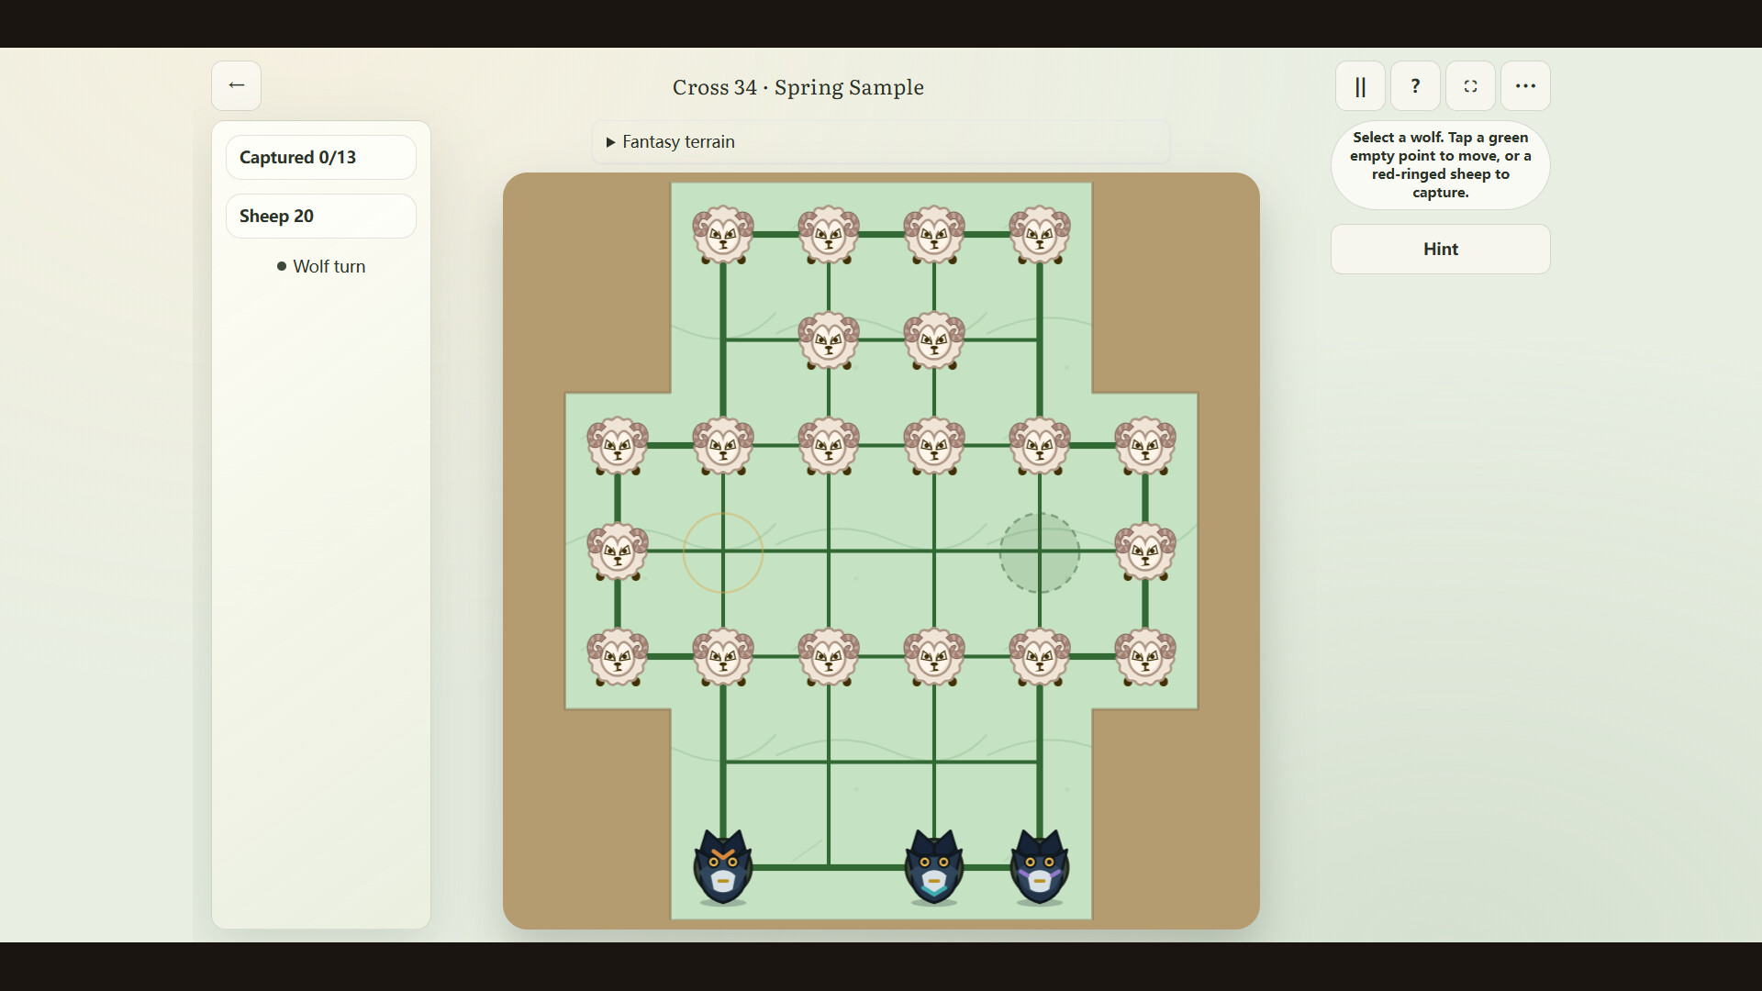The height and width of the screenshot is (991, 1762).
Task: Select the wolf with purple collar
Action: [x=1040, y=866]
